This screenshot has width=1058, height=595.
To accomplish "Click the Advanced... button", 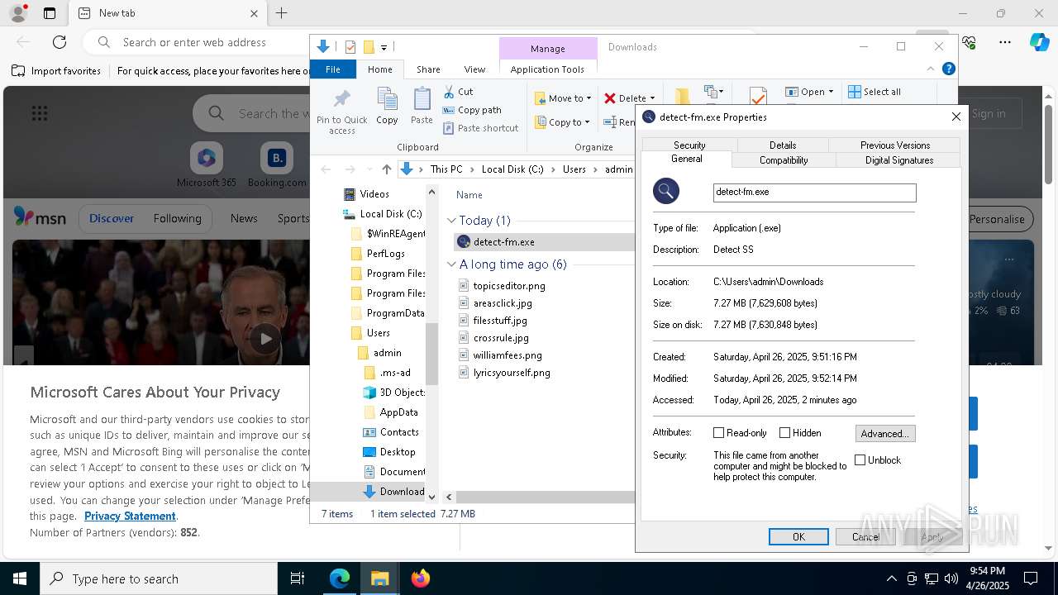I will 885,433.
